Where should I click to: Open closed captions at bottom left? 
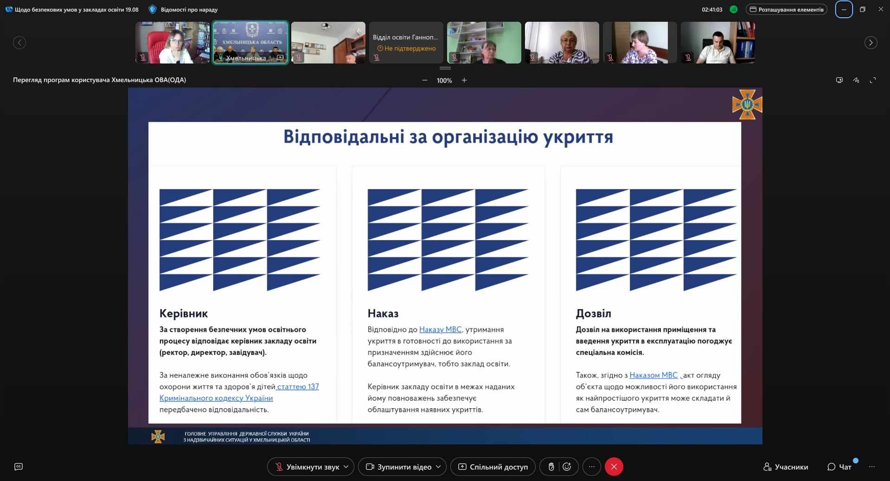pyautogui.click(x=19, y=467)
